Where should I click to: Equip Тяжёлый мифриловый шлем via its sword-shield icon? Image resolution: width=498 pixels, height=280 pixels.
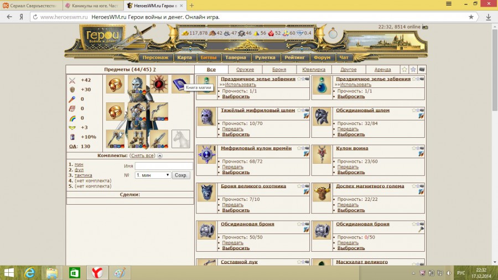(306, 116)
